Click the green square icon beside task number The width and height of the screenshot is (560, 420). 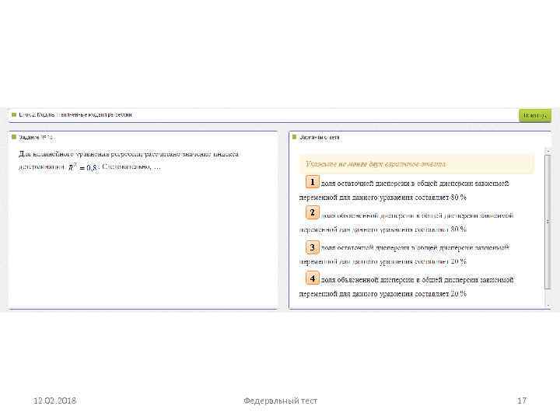coord(14,137)
